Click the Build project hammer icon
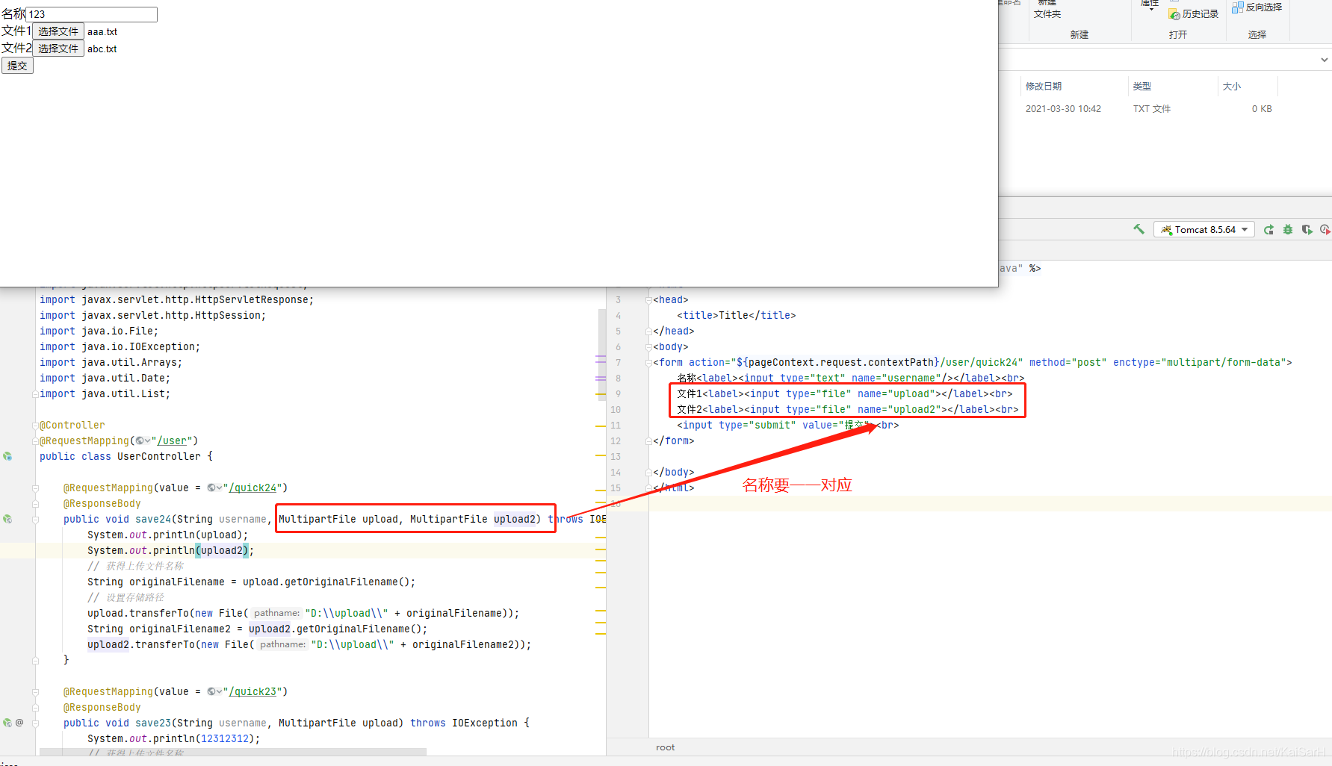This screenshot has width=1332, height=766. (x=1139, y=229)
